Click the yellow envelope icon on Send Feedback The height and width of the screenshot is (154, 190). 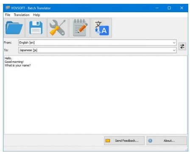pos(108,140)
